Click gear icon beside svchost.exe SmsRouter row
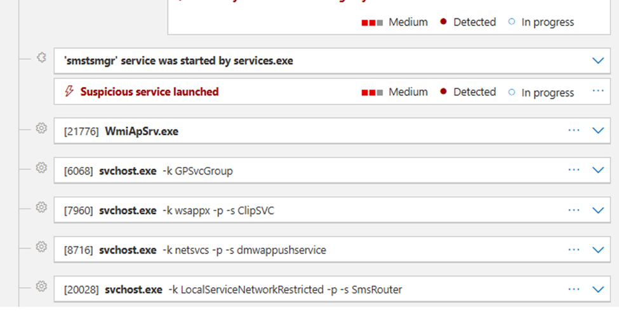This screenshot has width=619, height=317. (42, 287)
